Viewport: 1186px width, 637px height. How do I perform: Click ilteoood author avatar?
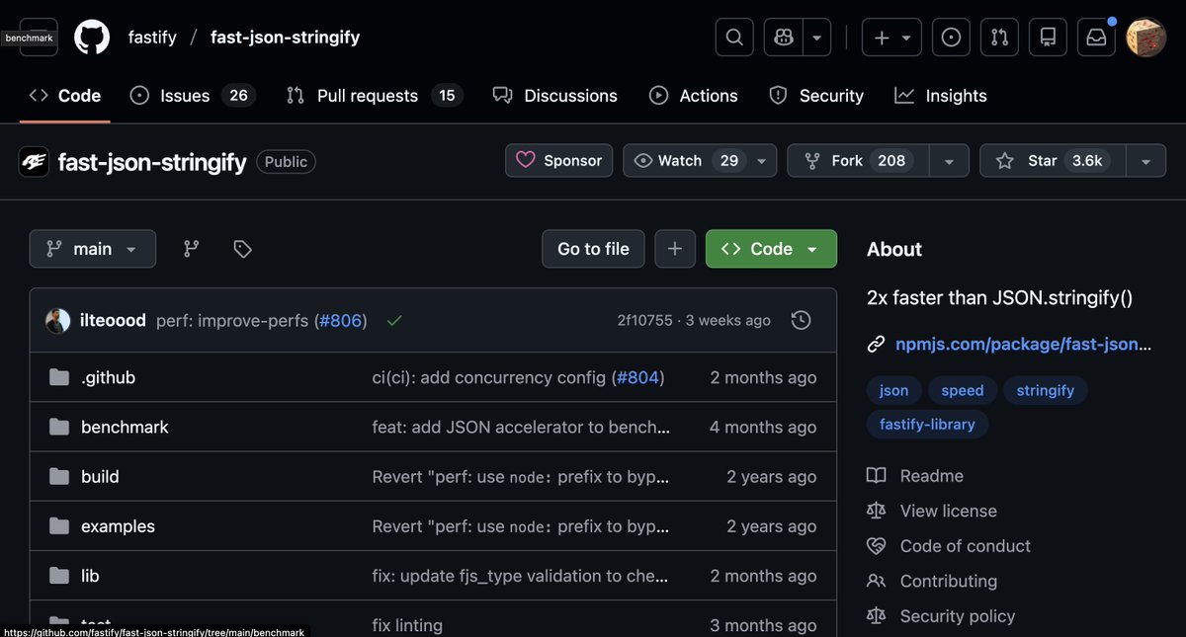coord(58,320)
